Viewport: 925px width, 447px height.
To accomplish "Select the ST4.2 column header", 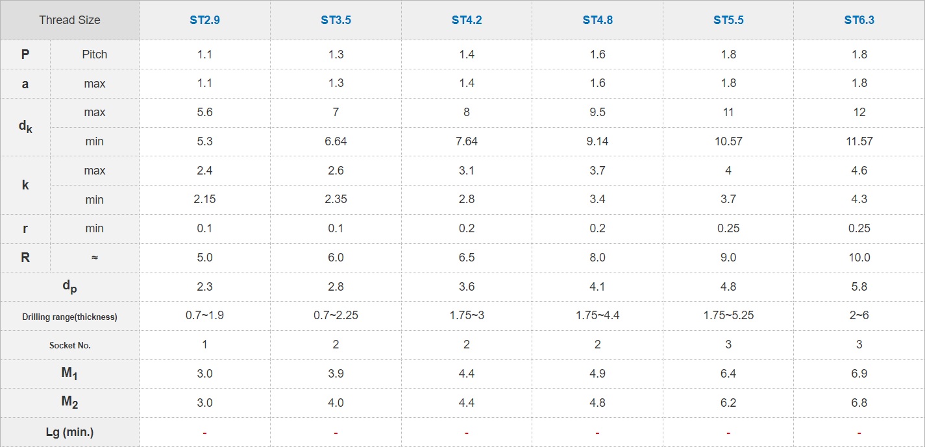I will (x=467, y=20).
